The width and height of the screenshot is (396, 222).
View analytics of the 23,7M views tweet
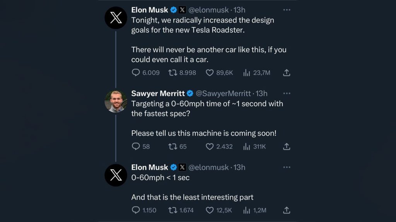(246, 72)
